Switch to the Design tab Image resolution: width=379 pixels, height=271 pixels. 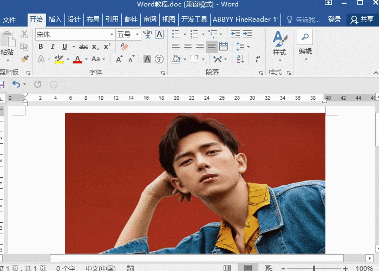(x=74, y=20)
